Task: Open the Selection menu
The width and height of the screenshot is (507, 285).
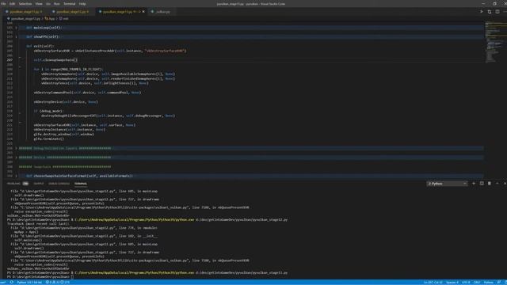Action: pyautogui.click(x=25, y=4)
